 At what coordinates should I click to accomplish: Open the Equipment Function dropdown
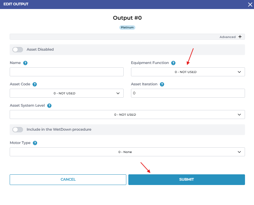click(x=188, y=72)
